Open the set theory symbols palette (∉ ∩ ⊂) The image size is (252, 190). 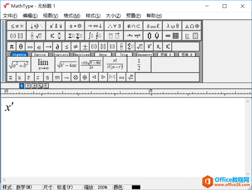point(133,26)
